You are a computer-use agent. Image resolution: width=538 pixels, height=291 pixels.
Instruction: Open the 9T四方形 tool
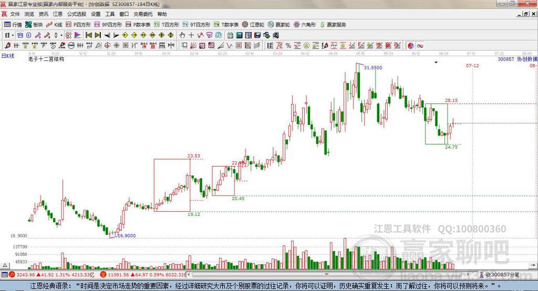[196, 24]
